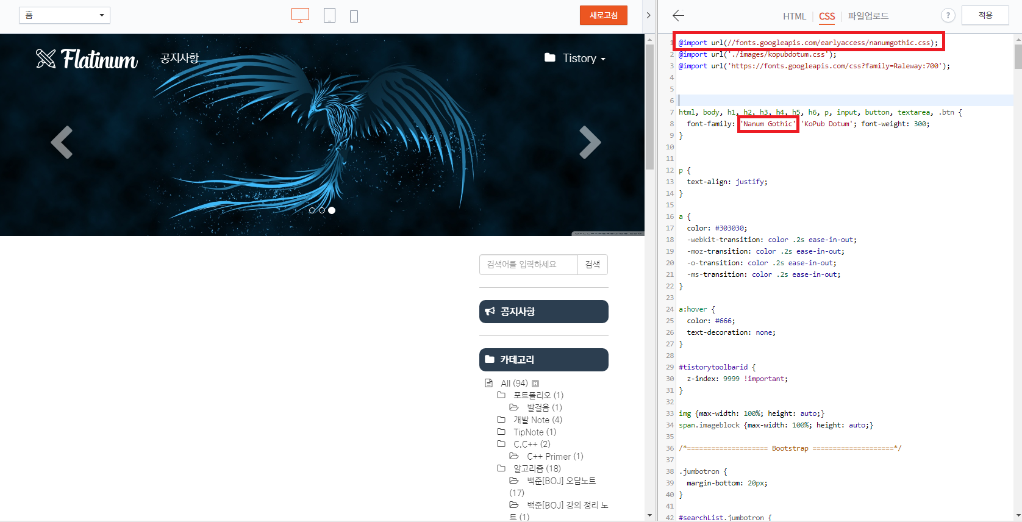Click the 새로고침 refresh button
The image size is (1022, 522).
[x=604, y=15]
